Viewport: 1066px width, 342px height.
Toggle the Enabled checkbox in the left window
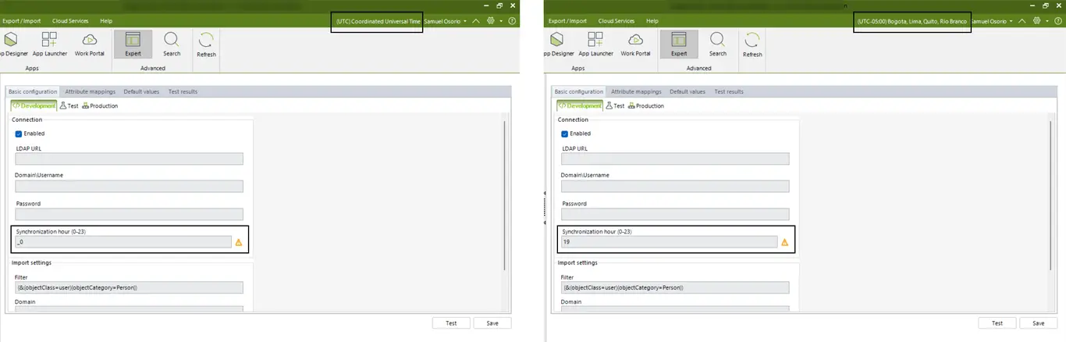pyautogui.click(x=19, y=134)
